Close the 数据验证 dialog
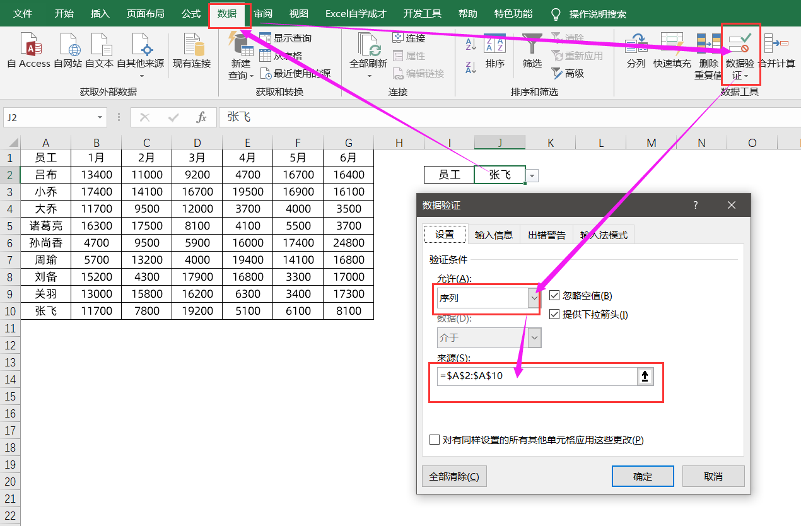 coord(732,205)
